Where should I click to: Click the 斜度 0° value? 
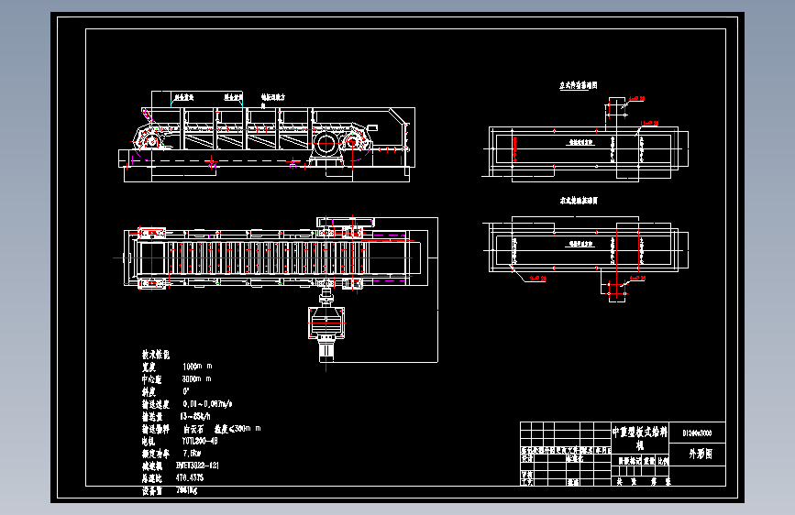tap(186, 392)
